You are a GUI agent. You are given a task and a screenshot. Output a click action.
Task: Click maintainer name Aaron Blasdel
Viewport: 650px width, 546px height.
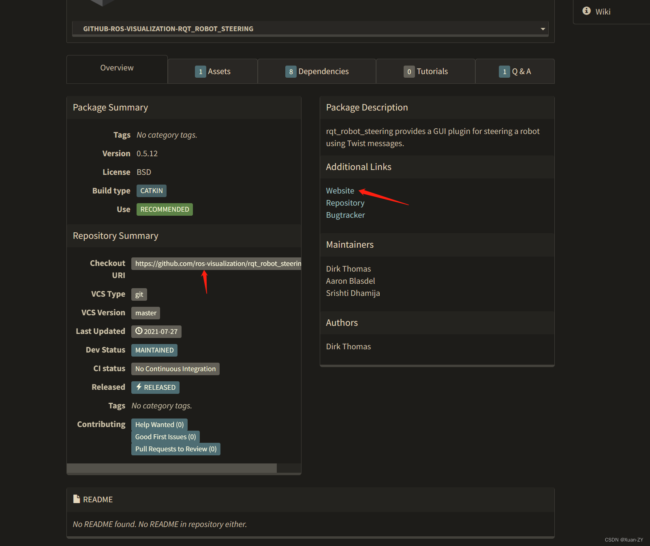click(x=351, y=281)
